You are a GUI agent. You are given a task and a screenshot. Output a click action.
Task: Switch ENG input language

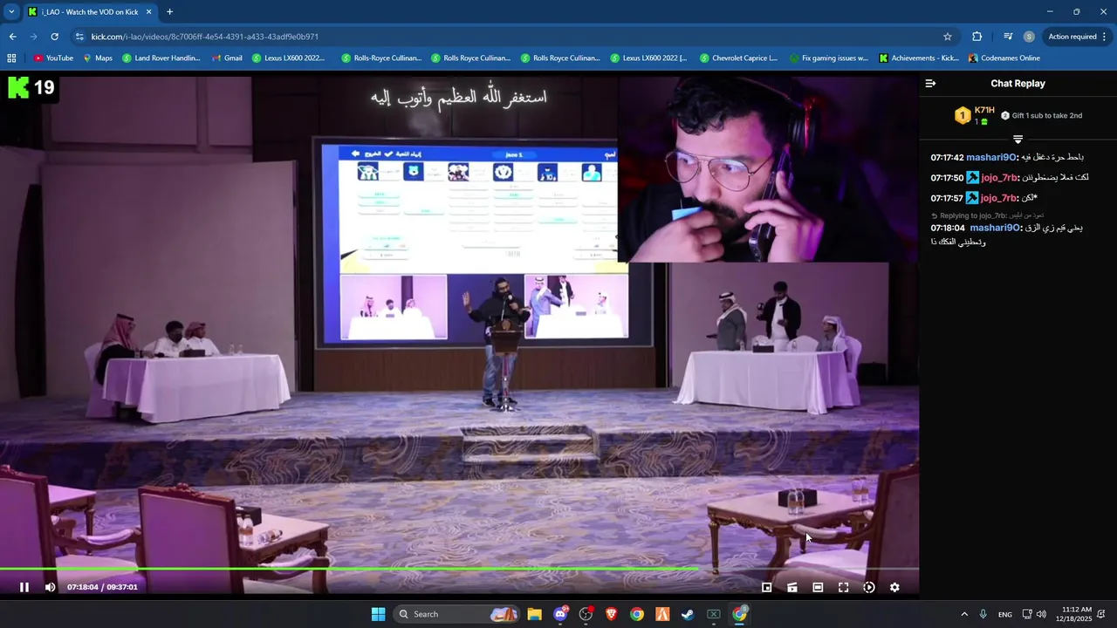pyautogui.click(x=1005, y=614)
